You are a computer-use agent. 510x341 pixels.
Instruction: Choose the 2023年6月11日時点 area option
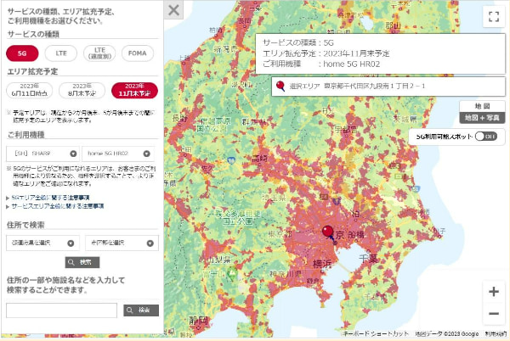pyautogui.click(x=30, y=90)
